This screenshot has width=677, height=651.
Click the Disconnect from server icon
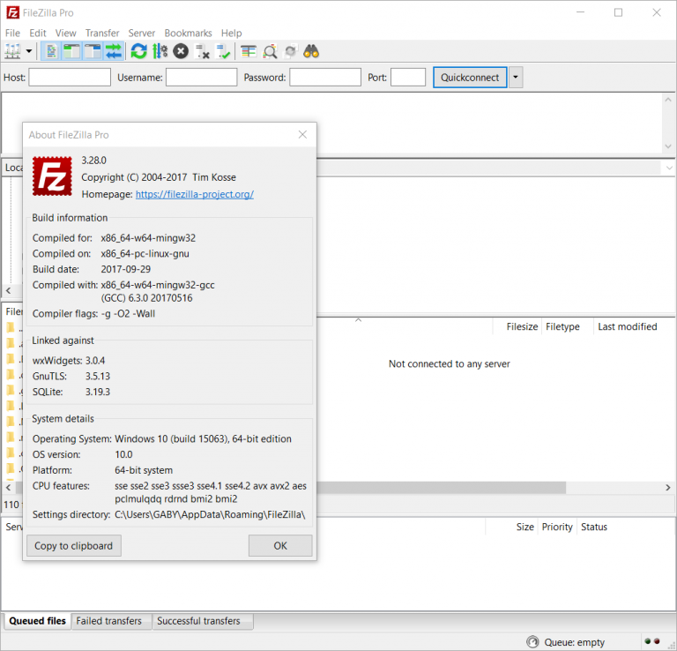[202, 51]
